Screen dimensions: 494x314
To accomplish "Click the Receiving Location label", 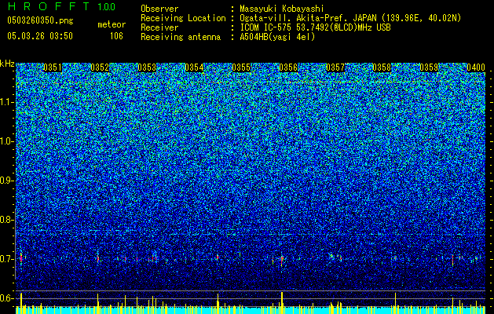I will tap(183, 18).
